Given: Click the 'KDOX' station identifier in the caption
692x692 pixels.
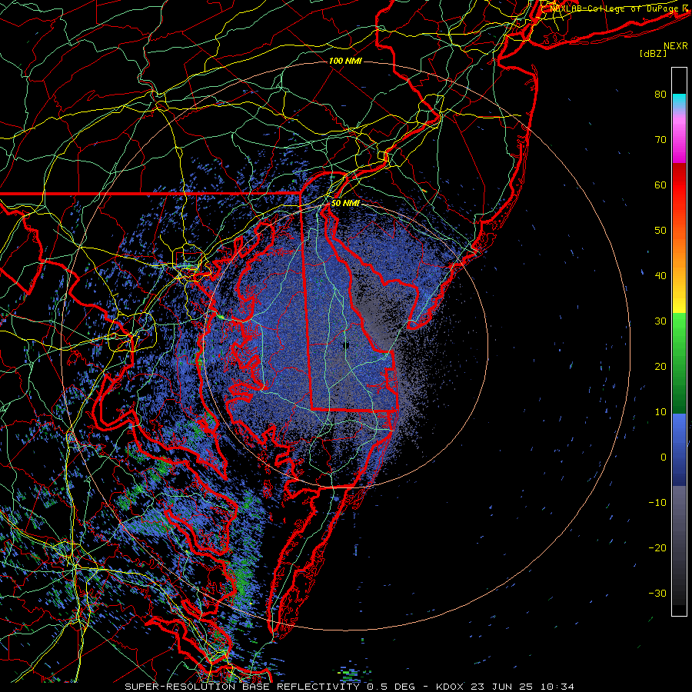Looking at the screenshot, I should 450,687.
